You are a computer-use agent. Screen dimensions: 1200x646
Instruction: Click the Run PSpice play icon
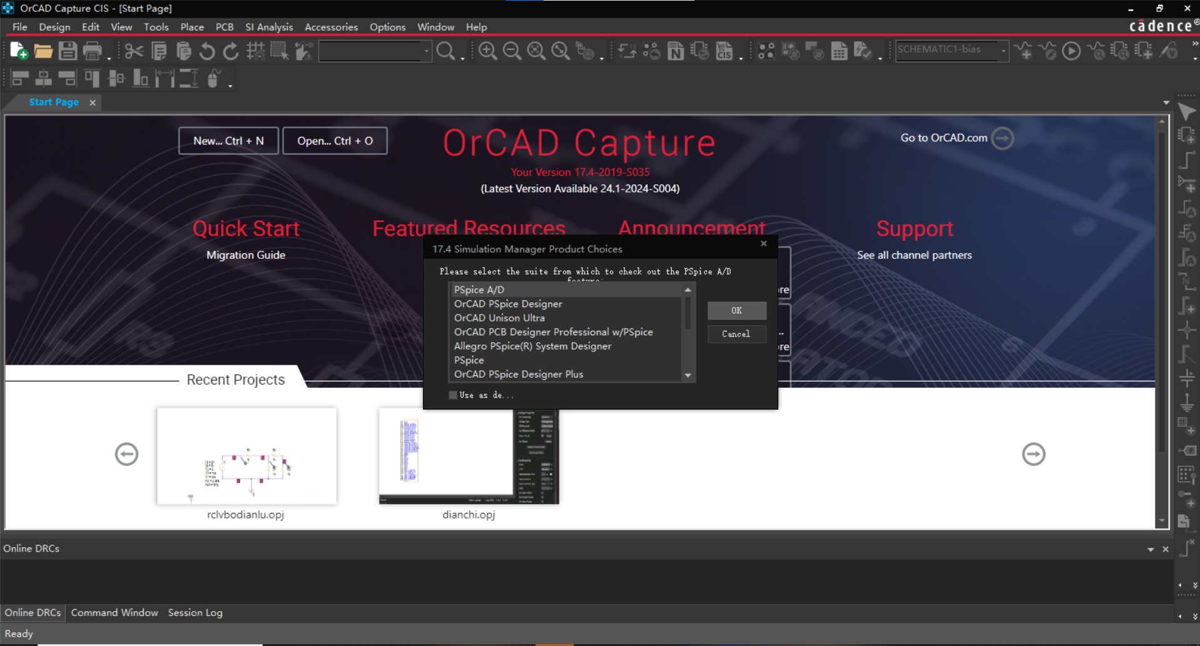point(1072,51)
